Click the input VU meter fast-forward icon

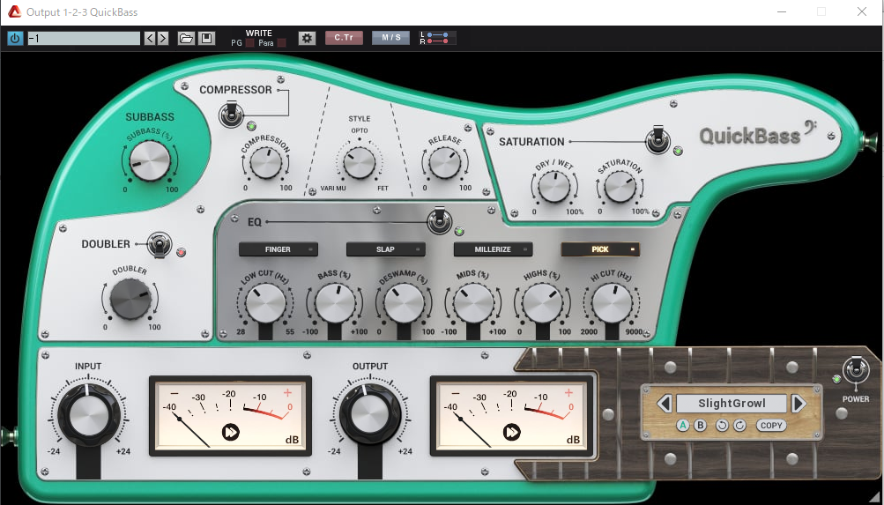pyautogui.click(x=231, y=433)
